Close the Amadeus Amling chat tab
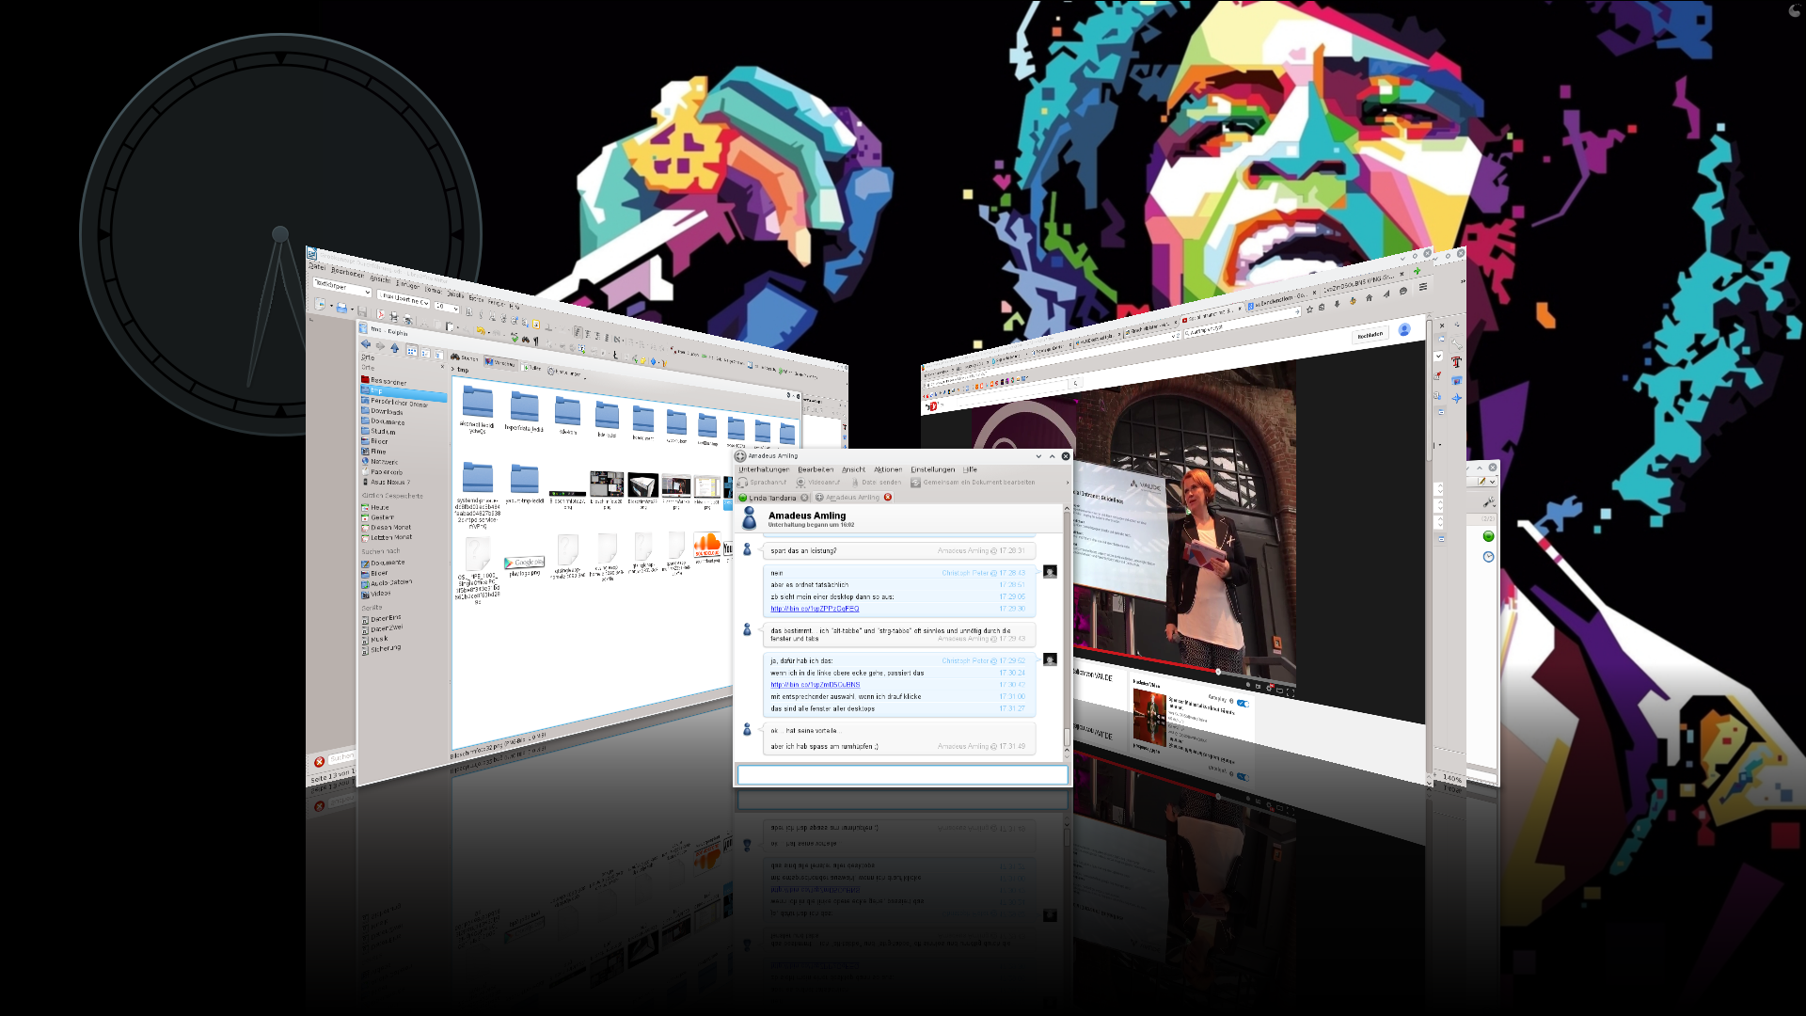 coord(887,498)
